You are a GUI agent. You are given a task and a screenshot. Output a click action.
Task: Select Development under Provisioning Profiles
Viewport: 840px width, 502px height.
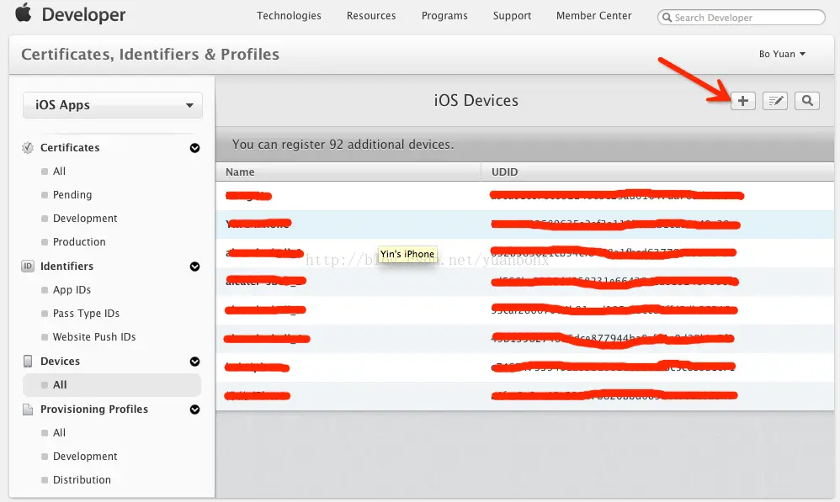coord(85,457)
